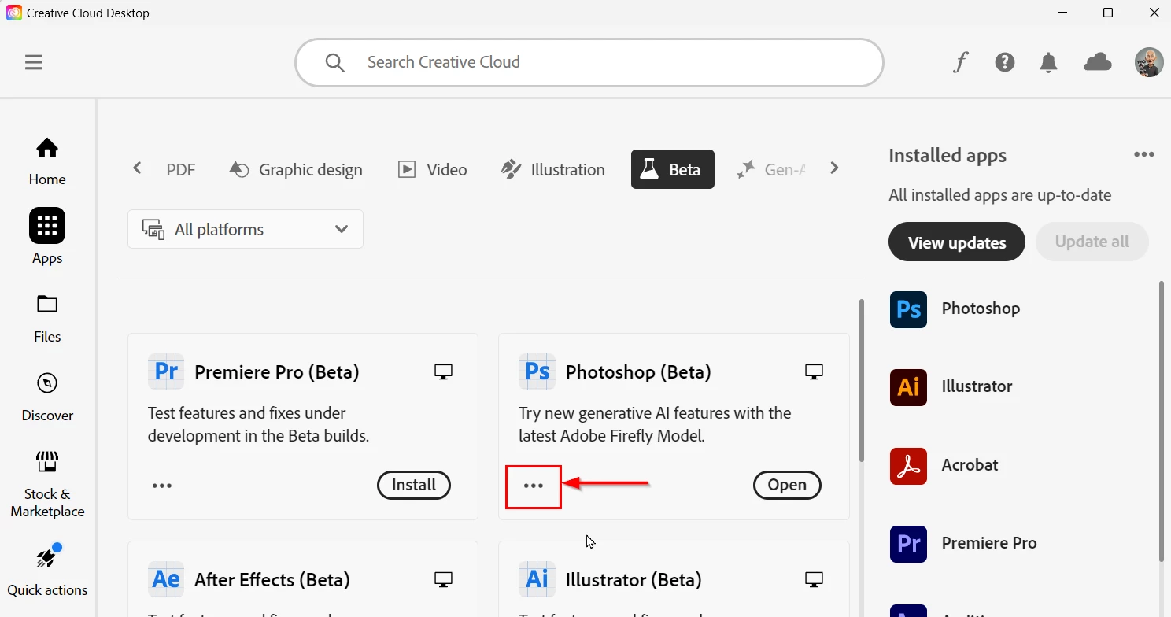Select the Gen-AI category tab
This screenshot has height=617, width=1171.
click(x=771, y=169)
